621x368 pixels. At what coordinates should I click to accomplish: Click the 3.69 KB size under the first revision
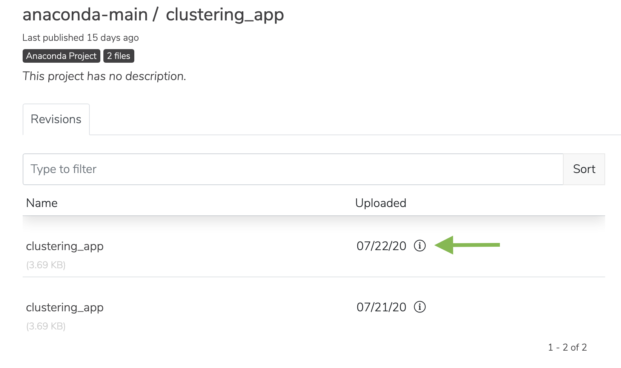click(x=46, y=265)
